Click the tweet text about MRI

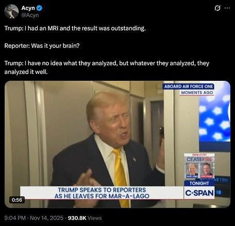75,28
